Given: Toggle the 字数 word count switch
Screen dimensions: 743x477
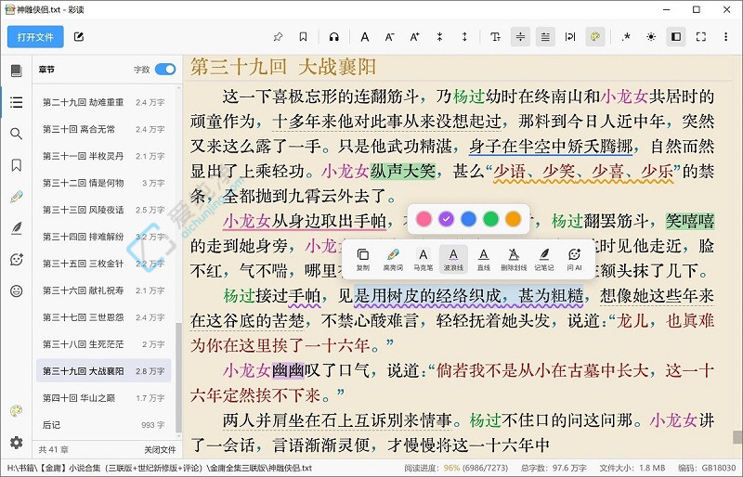Looking at the screenshot, I should coord(165,70).
